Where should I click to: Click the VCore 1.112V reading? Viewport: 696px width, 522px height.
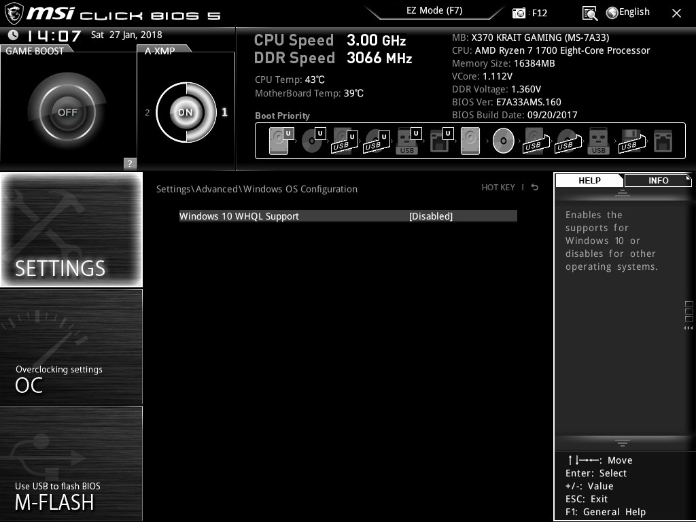coord(482,76)
